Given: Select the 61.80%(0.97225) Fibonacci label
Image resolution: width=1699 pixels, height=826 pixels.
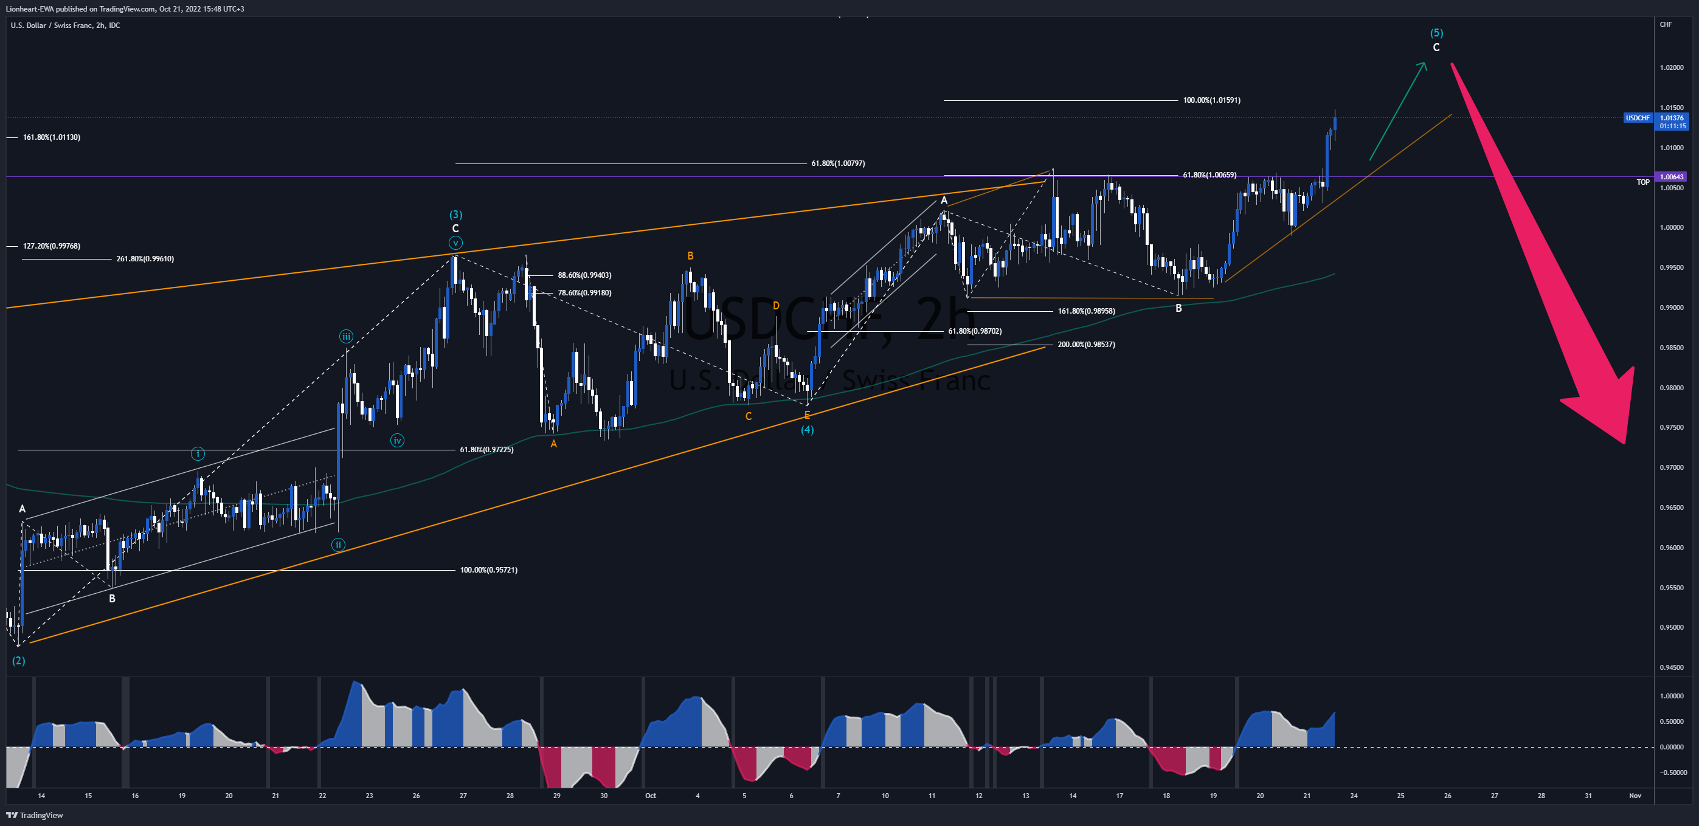Looking at the screenshot, I should [486, 450].
